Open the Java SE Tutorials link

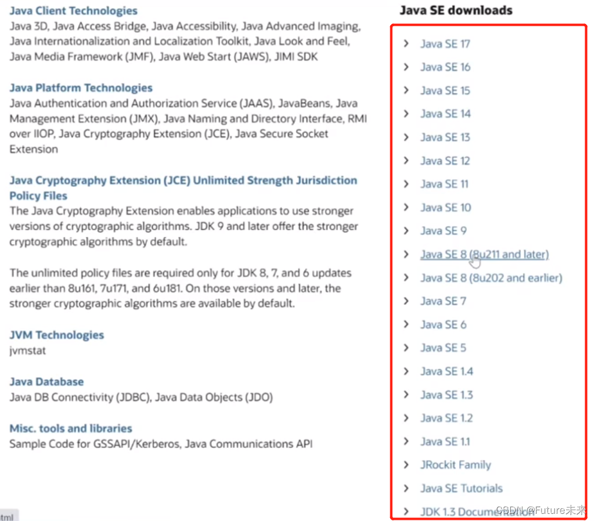point(462,488)
